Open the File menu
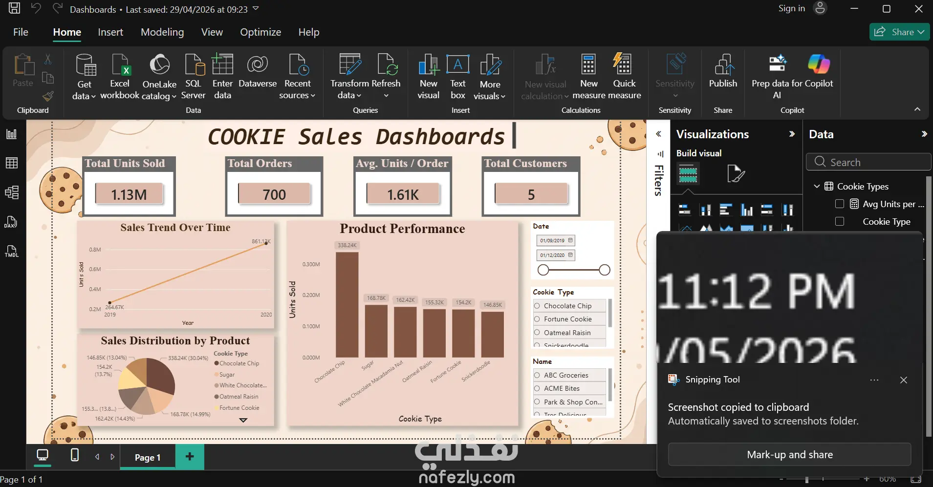Viewport: 933px width, 487px height. pyautogui.click(x=21, y=32)
